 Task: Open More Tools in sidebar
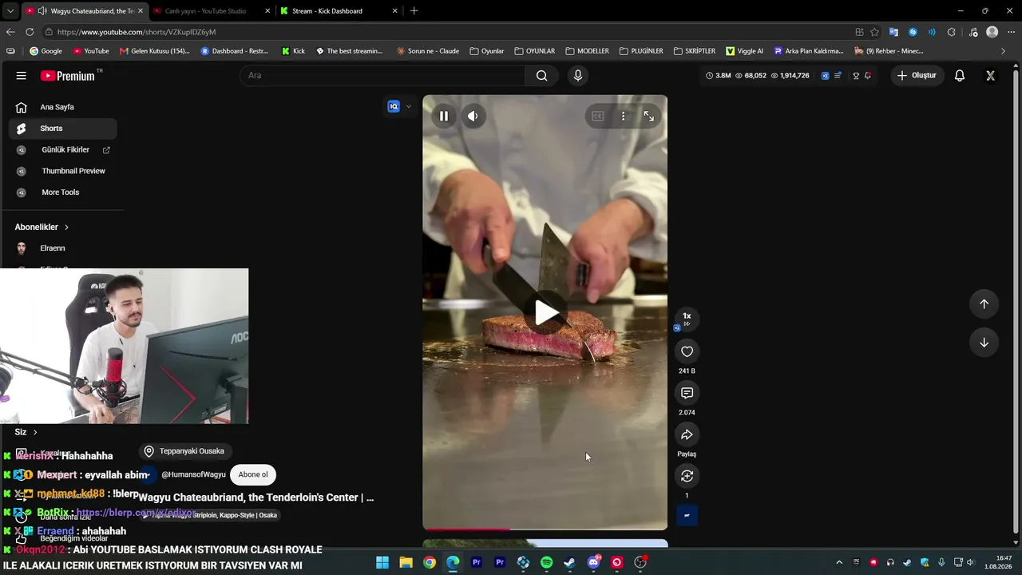pos(63,192)
